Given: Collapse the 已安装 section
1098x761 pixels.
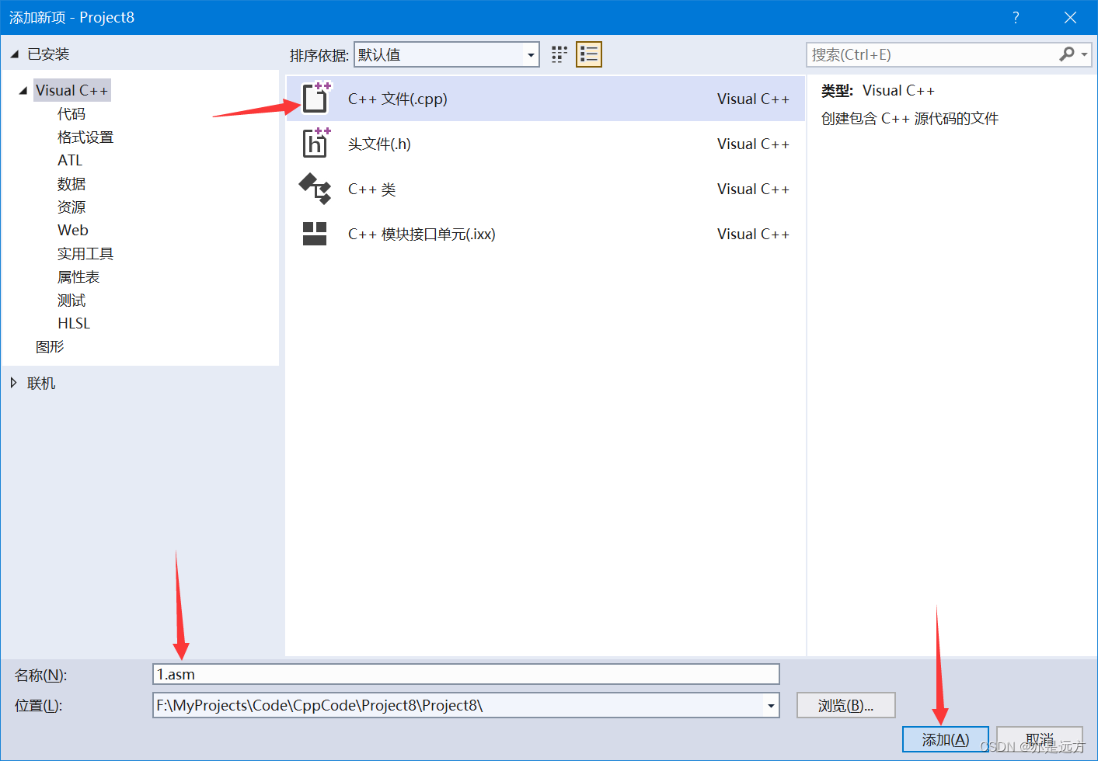Looking at the screenshot, I should [14, 54].
